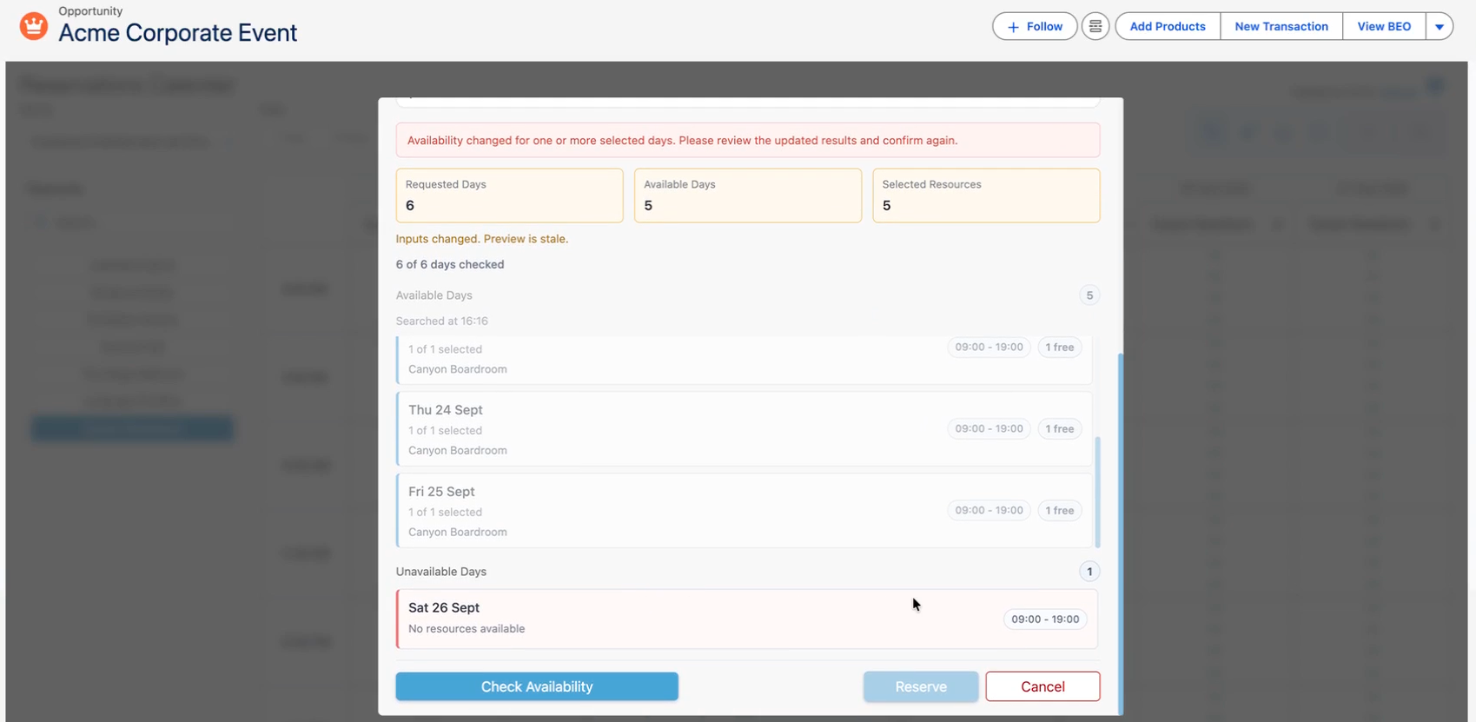Follow the Acme Corporate Event opportunity
This screenshot has width=1476, height=722.
[x=1035, y=26]
